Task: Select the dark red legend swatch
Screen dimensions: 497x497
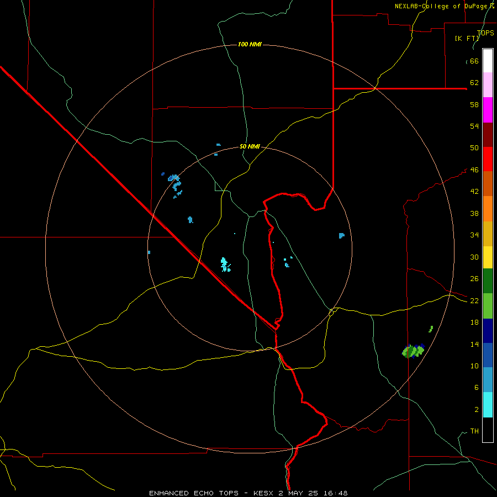Action: (x=488, y=134)
